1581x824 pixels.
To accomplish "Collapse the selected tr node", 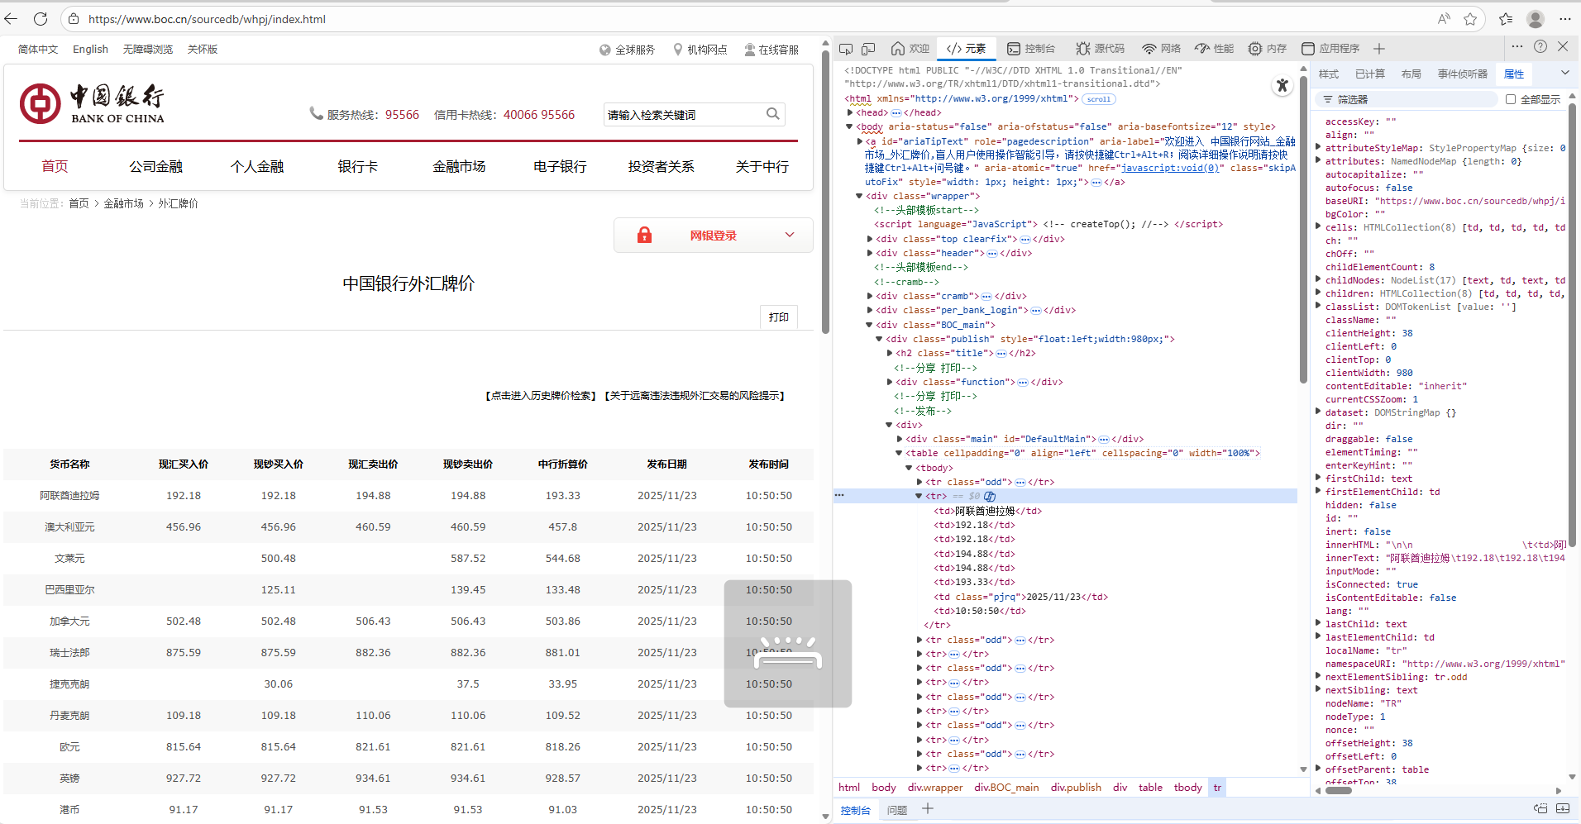I will [919, 496].
